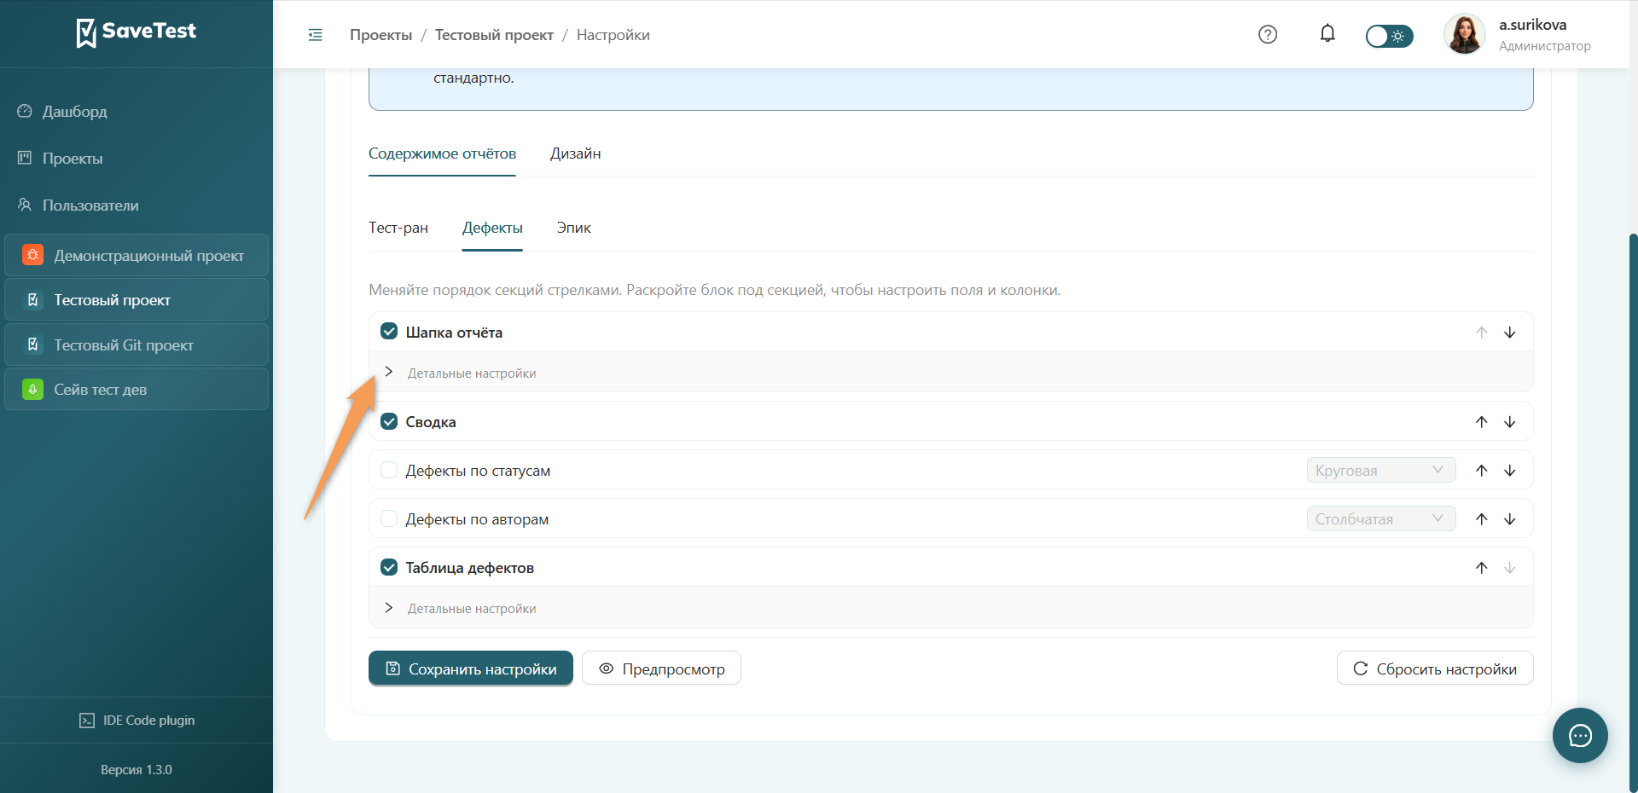Viewport: 1638px width, 793px height.
Task: Click Сохранить настройки button
Action: [471, 669]
